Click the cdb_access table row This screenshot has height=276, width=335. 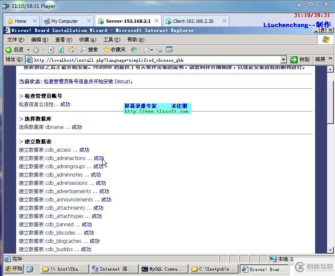pos(54,150)
